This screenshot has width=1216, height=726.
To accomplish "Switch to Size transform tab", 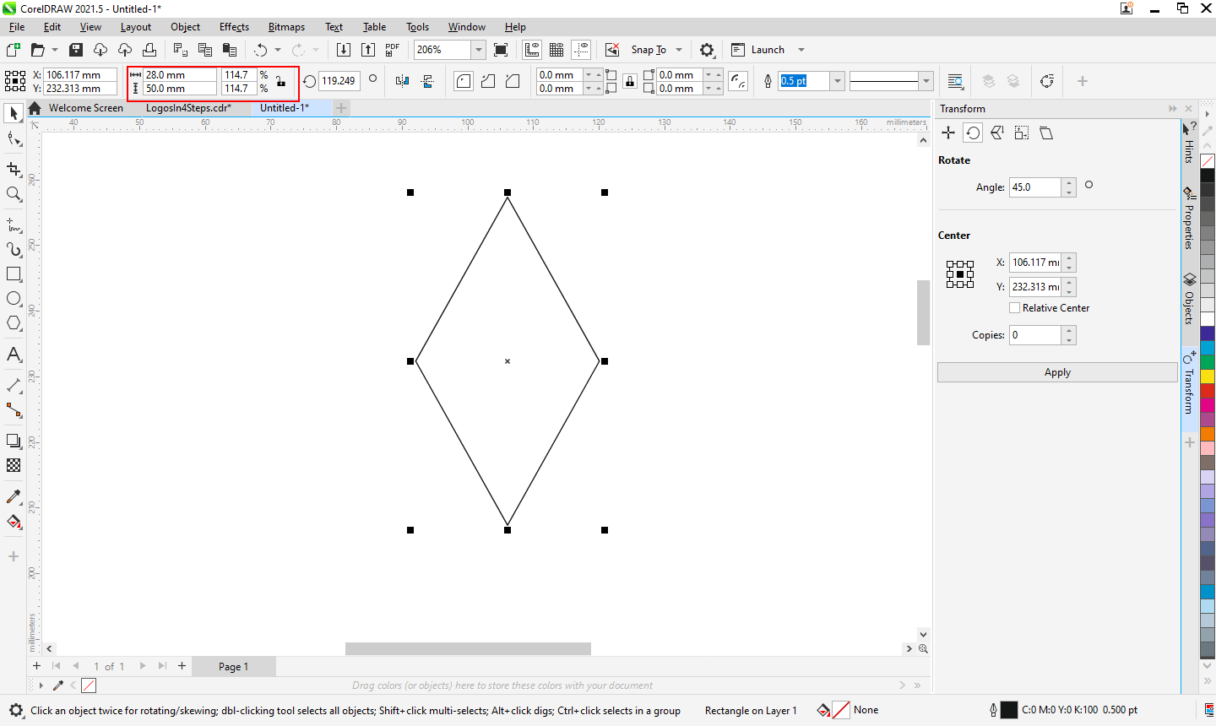I will point(1022,133).
